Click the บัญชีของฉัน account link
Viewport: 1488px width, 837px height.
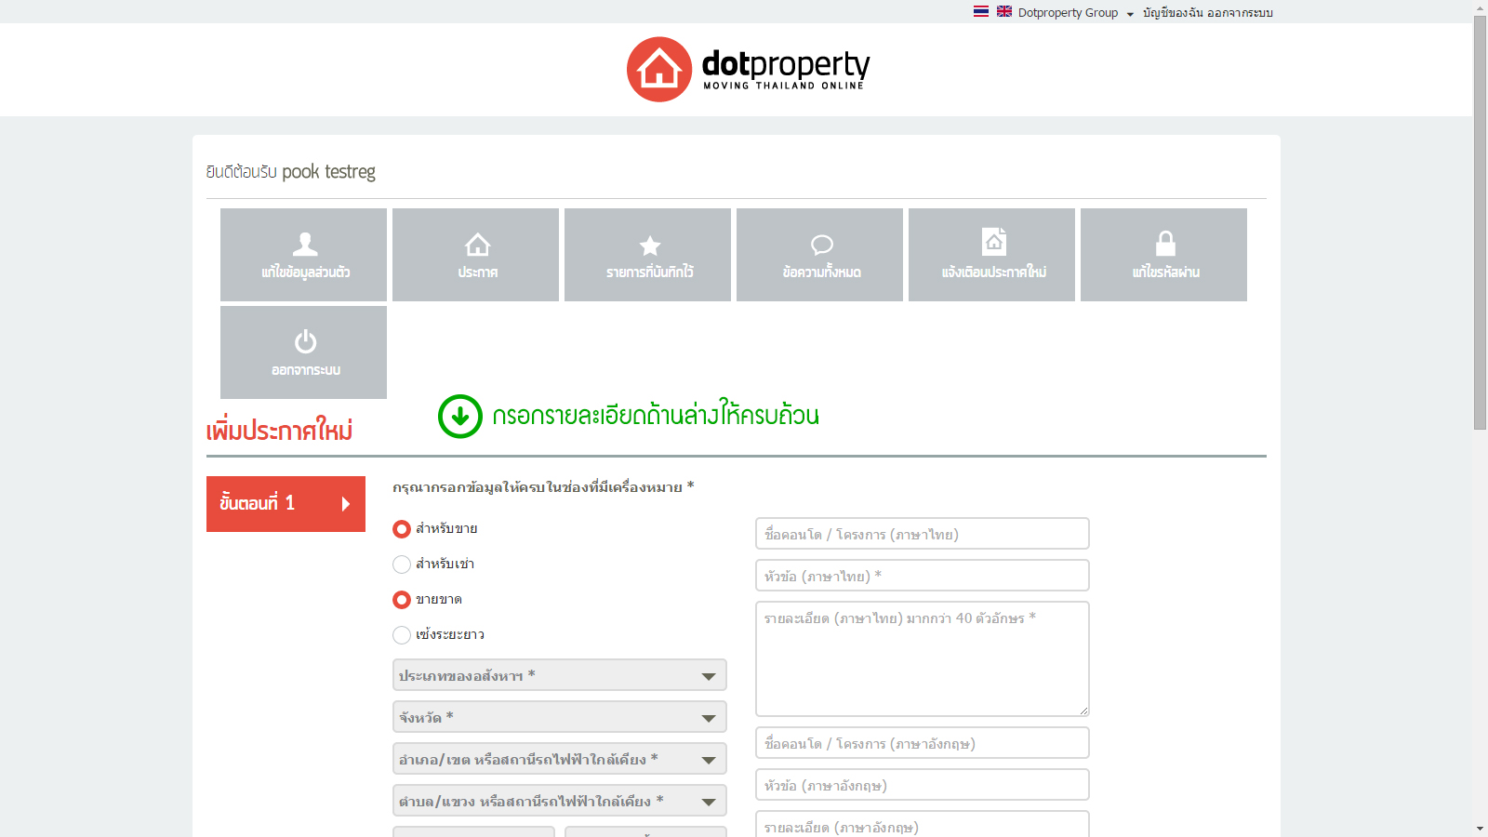(1173, 13)
